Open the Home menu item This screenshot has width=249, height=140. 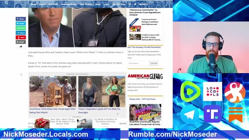click(33, 4)
